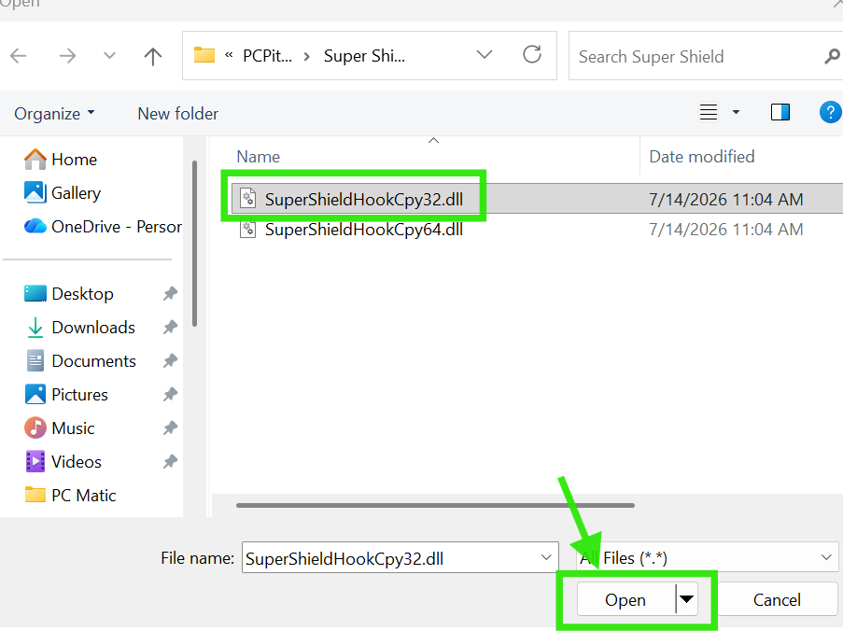Viewport: 843px width, 631px height.
Task: Click the address bar folder icon
Action: pyautogui.click(x=204, y=55)
